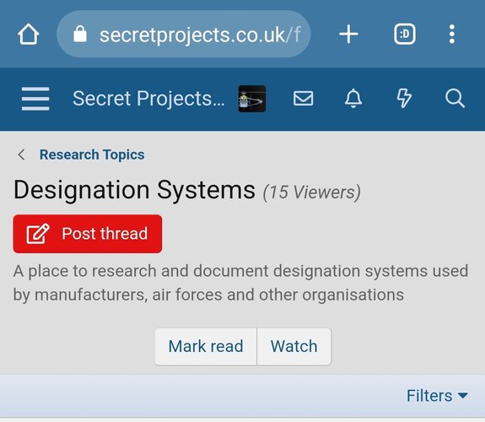Viewport: 485px width, 422px height.
Task: View site security via the padlock icon
Action: coord(80,34)
